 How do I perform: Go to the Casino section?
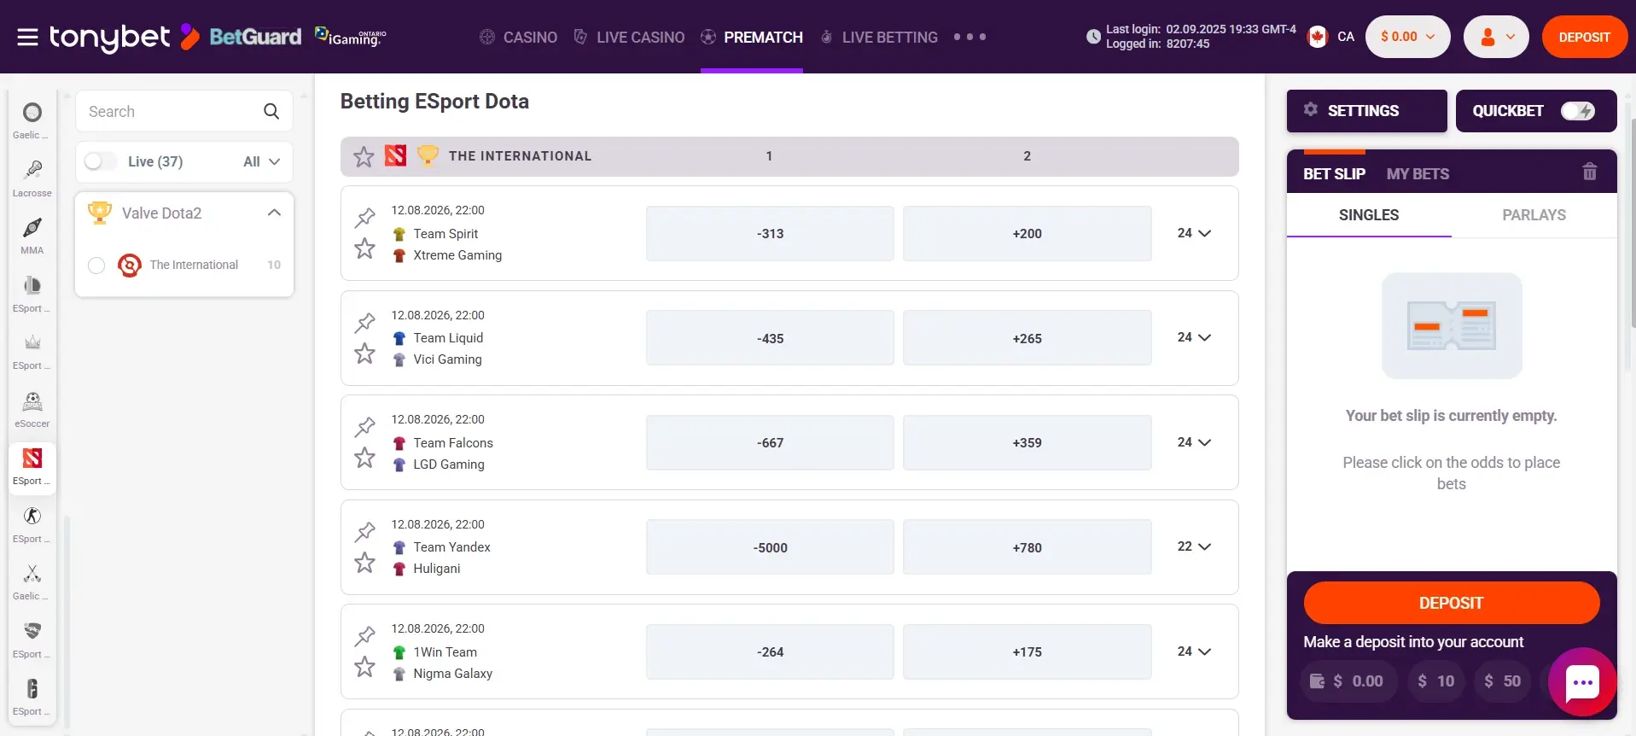[x=519, y=37]
